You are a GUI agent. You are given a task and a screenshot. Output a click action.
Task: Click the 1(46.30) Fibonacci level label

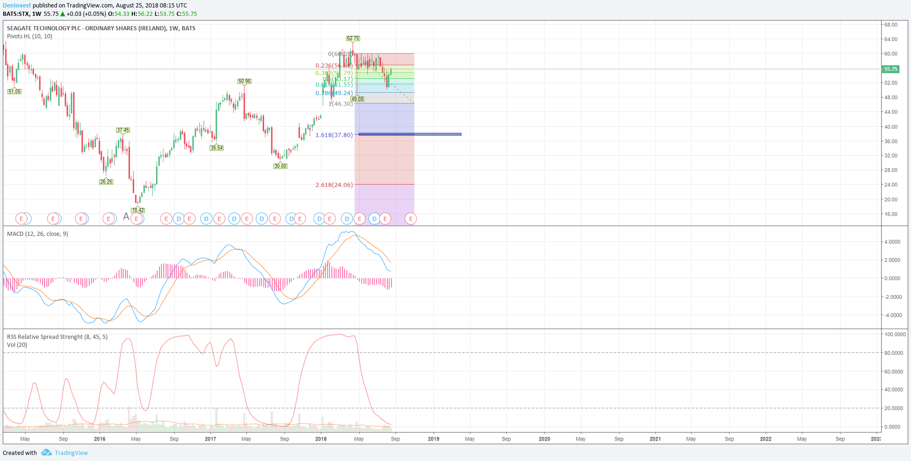340,103
